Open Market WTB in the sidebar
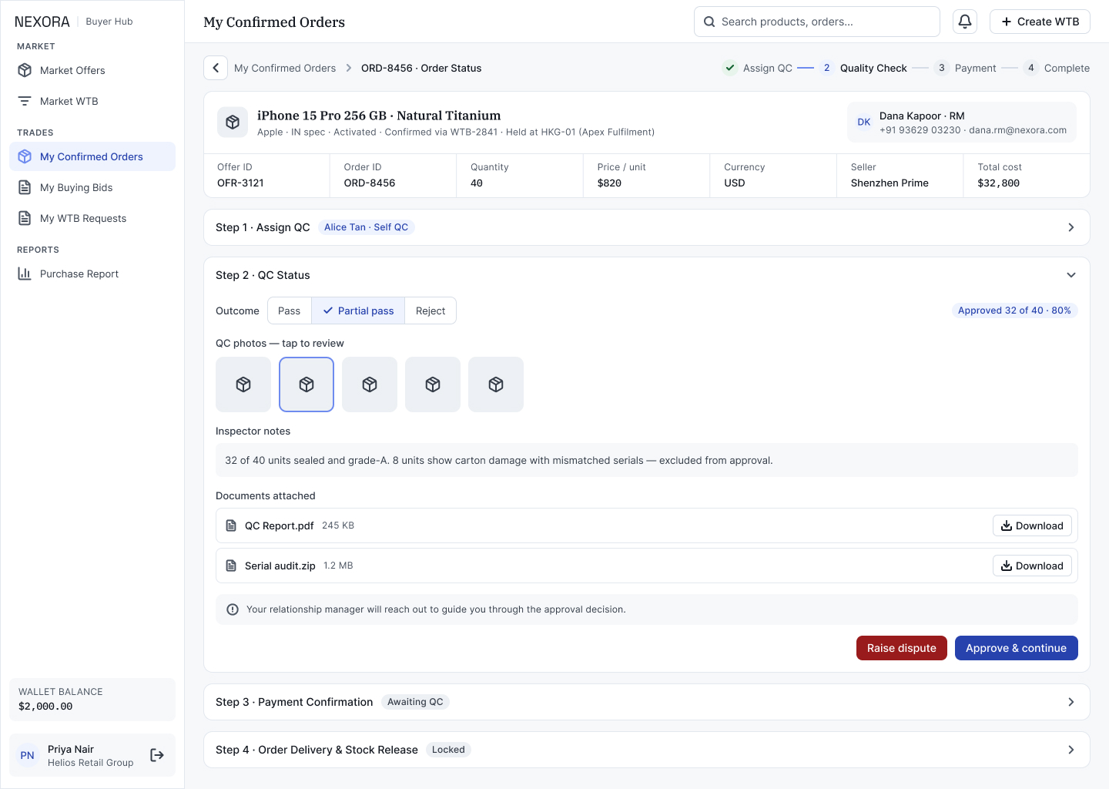1109x789 pixels. (x=92, y=101)
